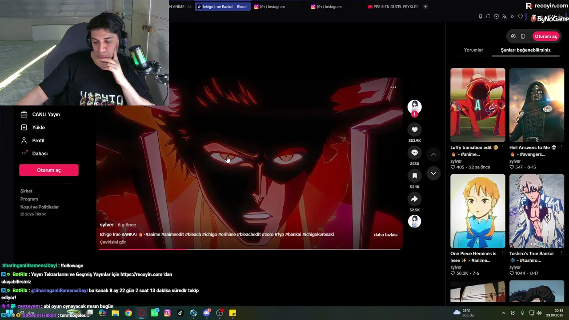Image resolution: width=569 pixels, height=320 pixels.
Task: Open File Explorer from the taskbar
Action: tap(115, 313)
